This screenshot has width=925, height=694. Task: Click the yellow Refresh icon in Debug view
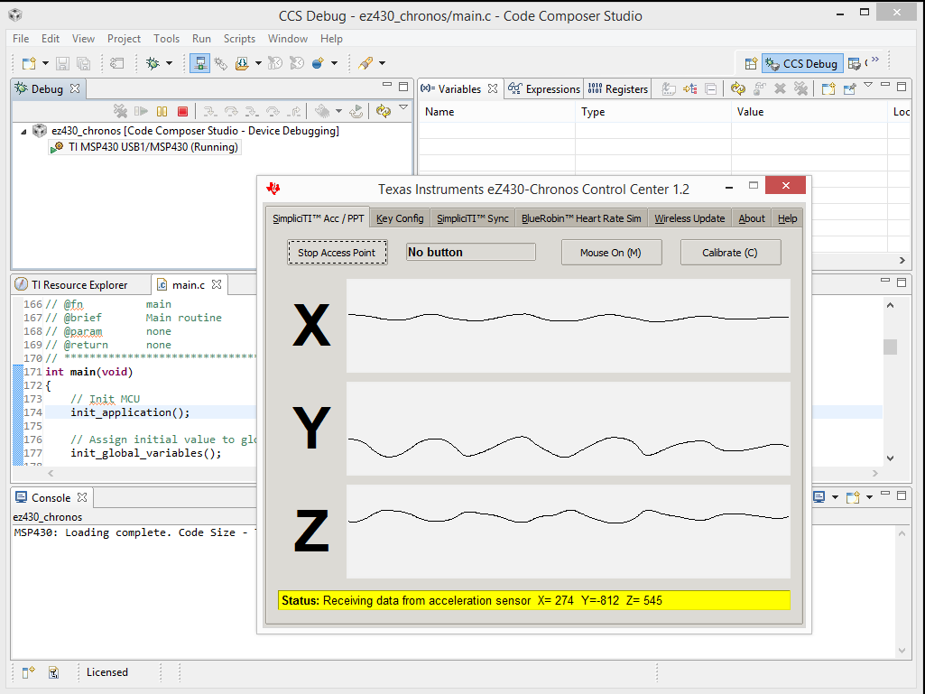384,111
